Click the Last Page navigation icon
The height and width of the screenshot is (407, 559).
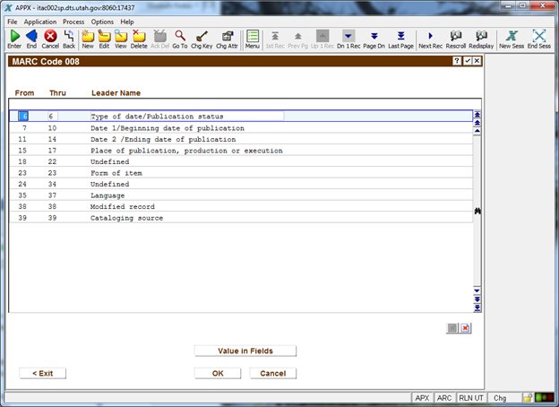click(400, 39)
